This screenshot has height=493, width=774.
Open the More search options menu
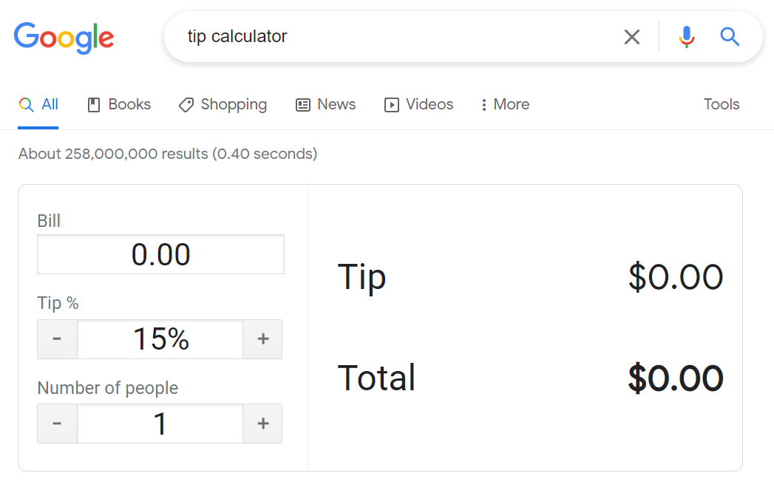(504, 104)
